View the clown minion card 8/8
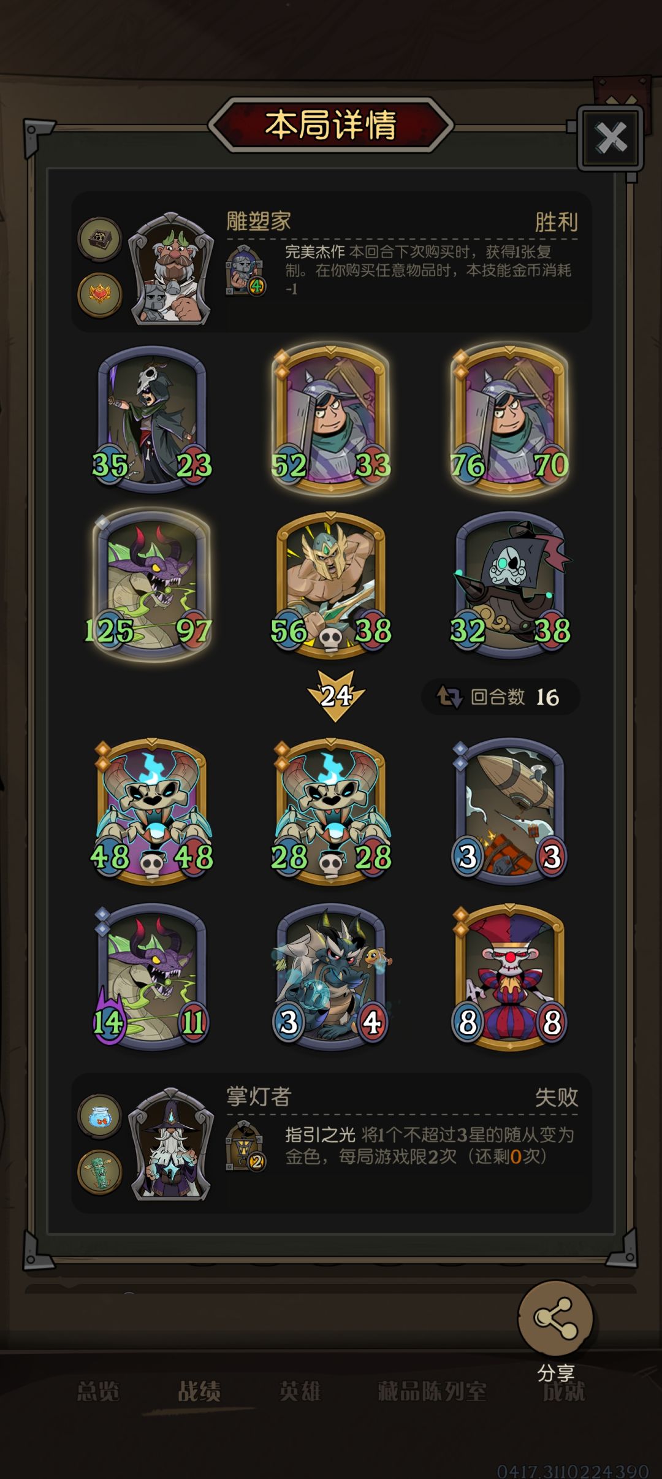662x1479 pixels. 510,976
